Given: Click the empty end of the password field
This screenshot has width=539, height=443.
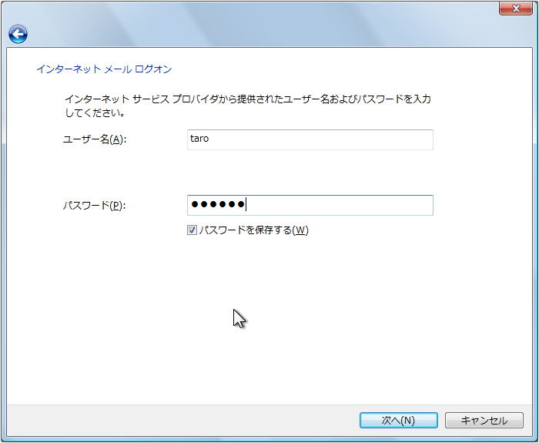Looking at the screenshot, I should pos(343,206).
